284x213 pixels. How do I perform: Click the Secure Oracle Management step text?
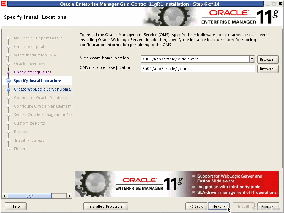(43, 115)
